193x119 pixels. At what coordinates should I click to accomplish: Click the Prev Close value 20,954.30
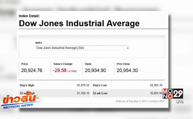point(127,70)
